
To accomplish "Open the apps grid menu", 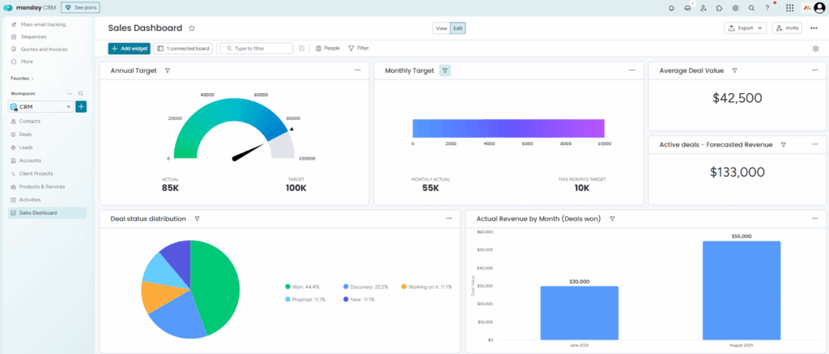I will pyautogui.click(x=789, y=7).
